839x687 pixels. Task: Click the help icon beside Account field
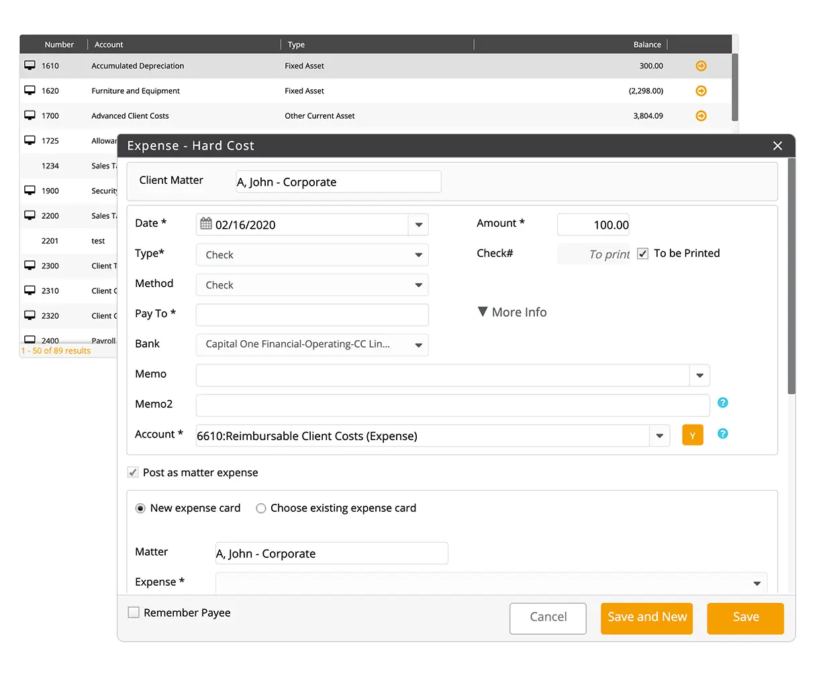click(722, 433)
